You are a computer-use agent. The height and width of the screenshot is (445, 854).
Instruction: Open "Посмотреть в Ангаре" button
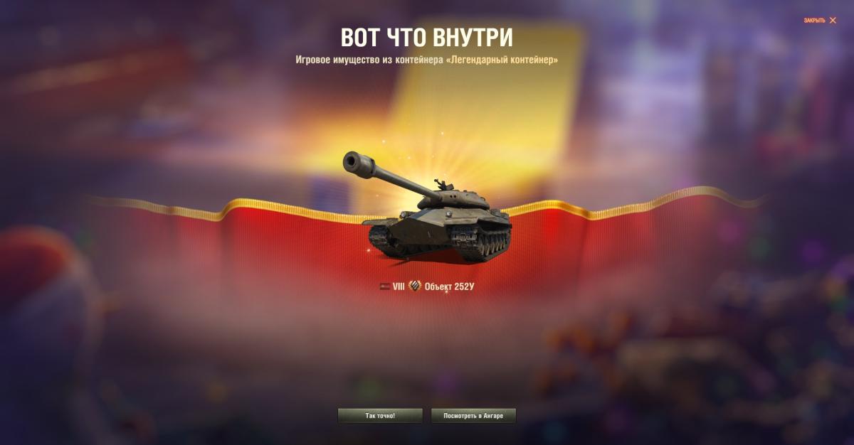(473, 416)
